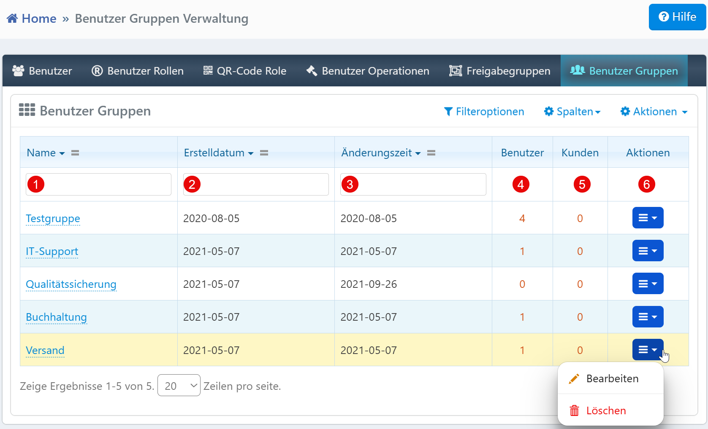Image resolution: width=708 pixels, height=429 pixels.
Task: Switch to the Freigabegruppen tab
Action: coord(500,71)
